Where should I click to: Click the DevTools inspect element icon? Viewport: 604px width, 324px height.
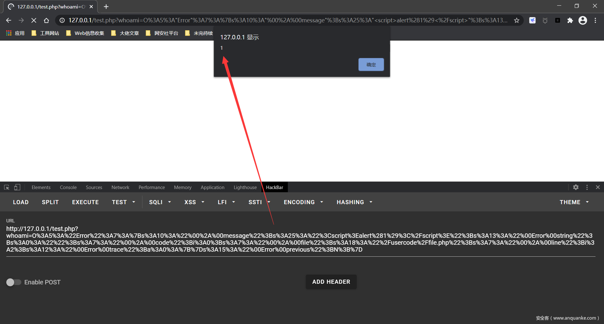(7, 187)
